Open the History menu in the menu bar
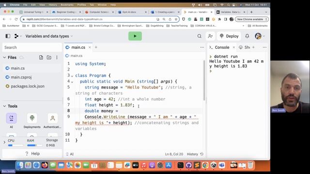 pos(53,5)
